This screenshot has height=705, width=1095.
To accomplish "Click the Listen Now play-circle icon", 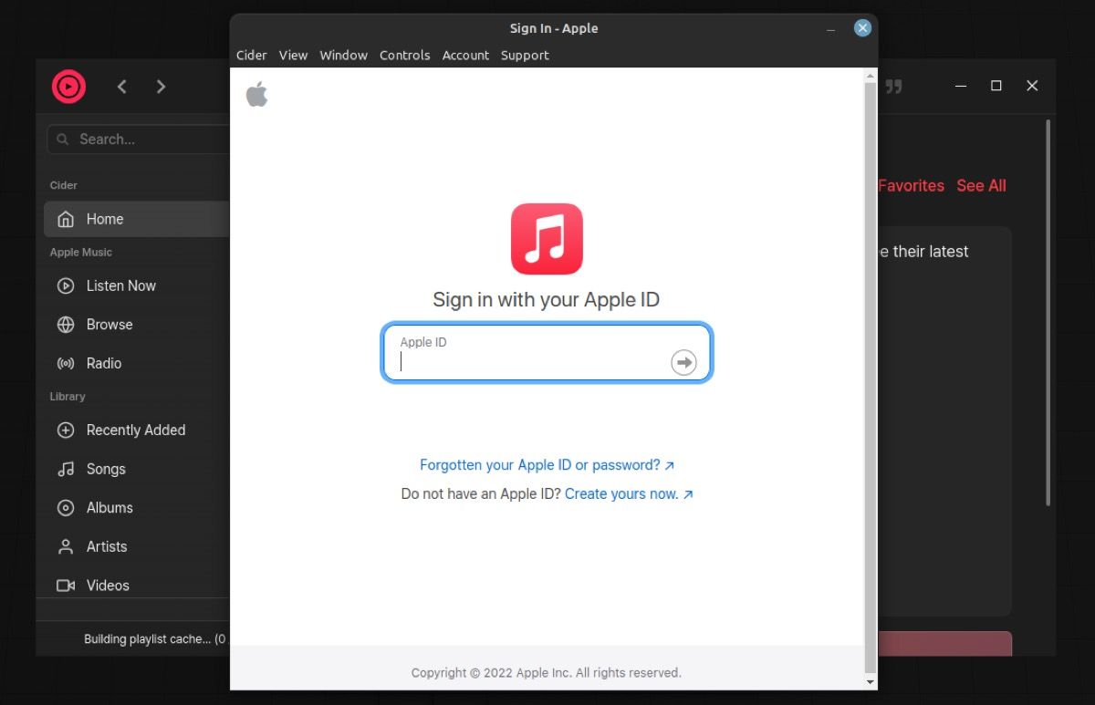I will tap(66, 285).
